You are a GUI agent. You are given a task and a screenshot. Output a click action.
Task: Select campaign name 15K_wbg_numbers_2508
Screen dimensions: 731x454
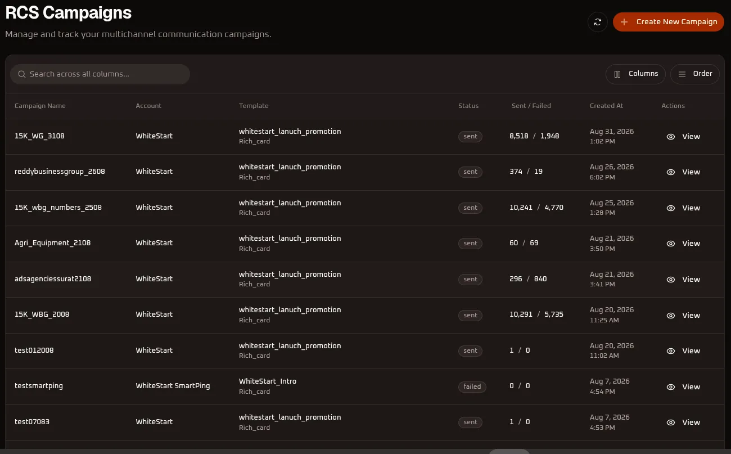pyautogui.click(x=58, y=208)
